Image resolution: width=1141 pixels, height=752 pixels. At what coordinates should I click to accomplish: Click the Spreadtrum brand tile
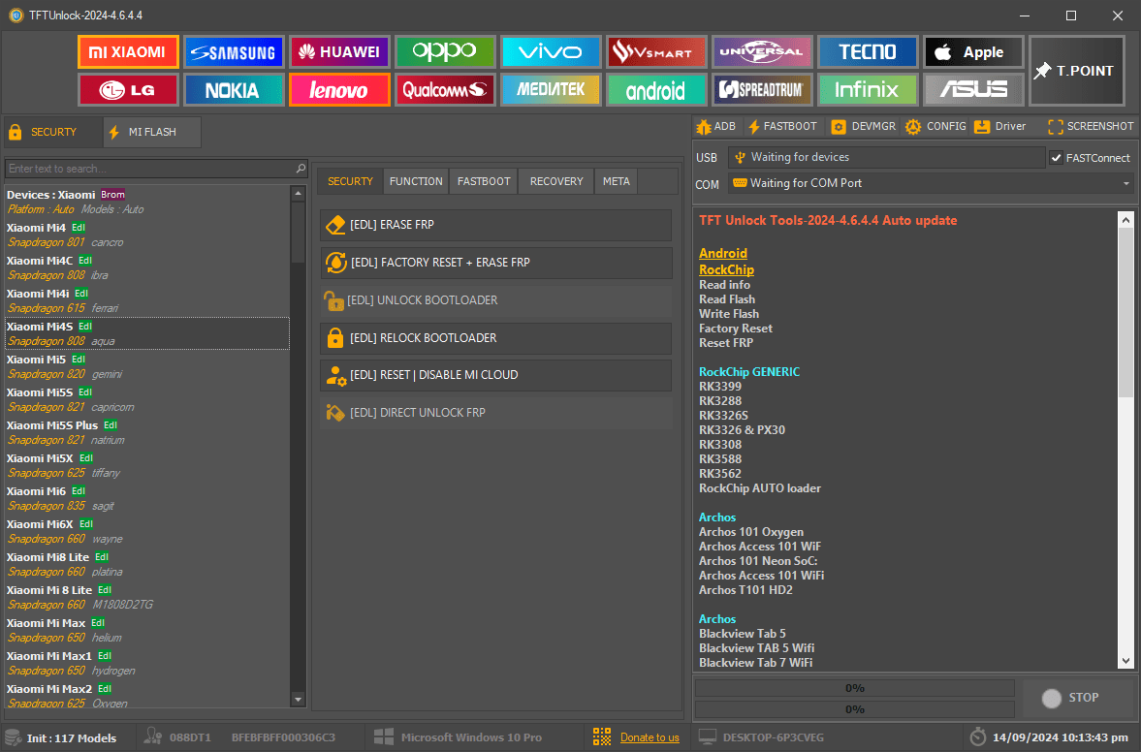click(x=761, y=90)
